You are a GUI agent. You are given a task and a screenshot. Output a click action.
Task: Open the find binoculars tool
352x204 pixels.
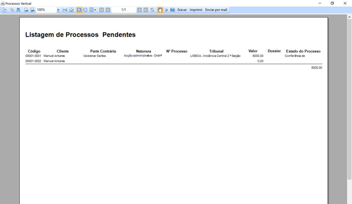(x=18, y=10)
